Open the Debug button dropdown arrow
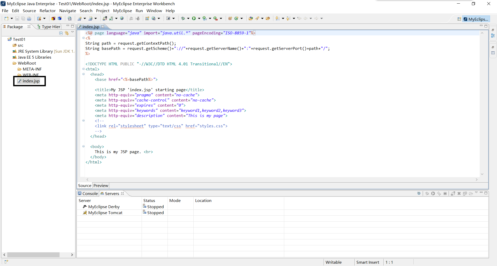The height and width of the screenshot is (266, 497). point(188,18)
